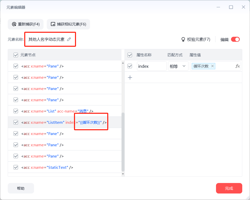Click the 校验元素(F7) label

[198, 39]
